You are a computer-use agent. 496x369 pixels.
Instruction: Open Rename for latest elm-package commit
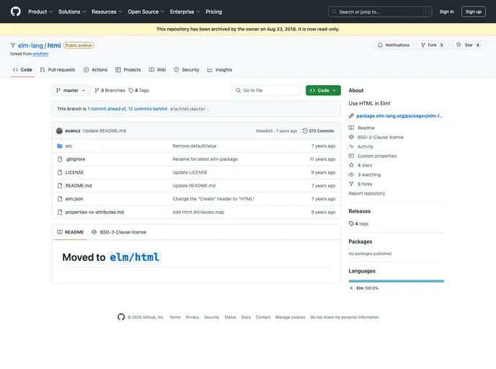point(205,159)
